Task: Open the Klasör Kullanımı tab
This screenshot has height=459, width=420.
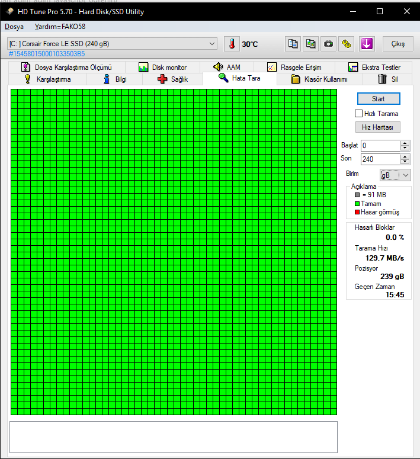Action: 319,79
